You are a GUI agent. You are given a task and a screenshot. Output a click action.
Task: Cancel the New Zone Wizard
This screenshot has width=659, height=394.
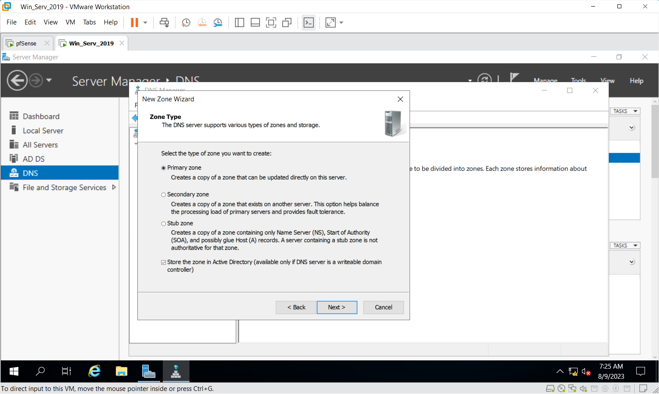(383, 308)
